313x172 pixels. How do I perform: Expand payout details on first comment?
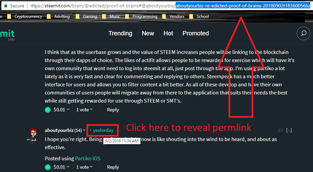pos(68,110)
